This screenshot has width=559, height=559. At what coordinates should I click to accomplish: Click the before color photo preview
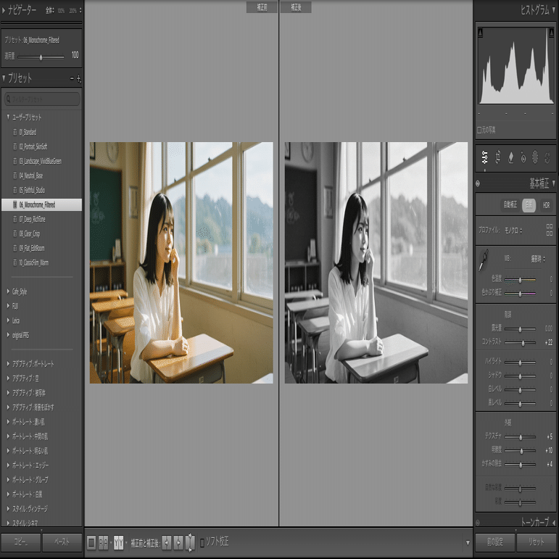pyautogui.click(x=181, y=262)
